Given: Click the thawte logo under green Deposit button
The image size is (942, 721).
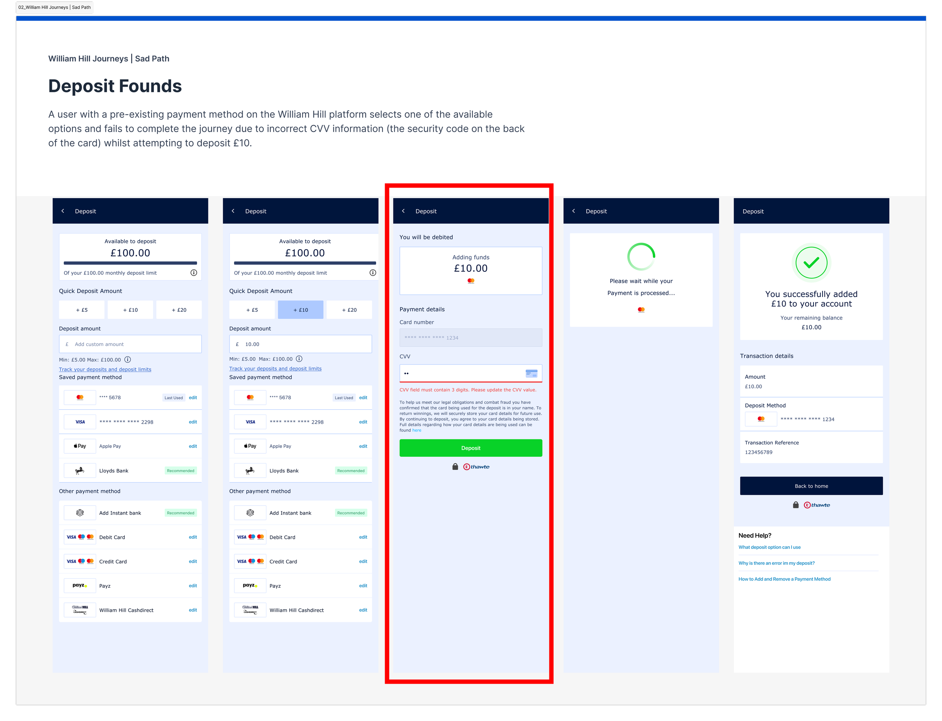Looking at the screenshot, I should click(476, 466).
